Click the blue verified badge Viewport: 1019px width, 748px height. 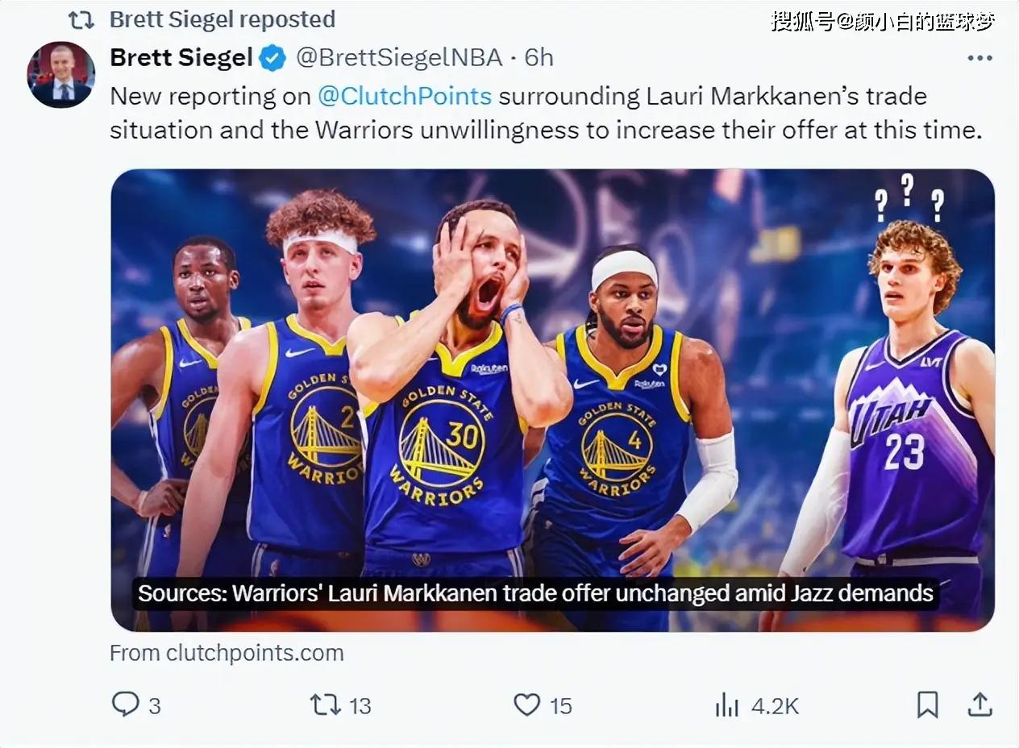(272, 58)
